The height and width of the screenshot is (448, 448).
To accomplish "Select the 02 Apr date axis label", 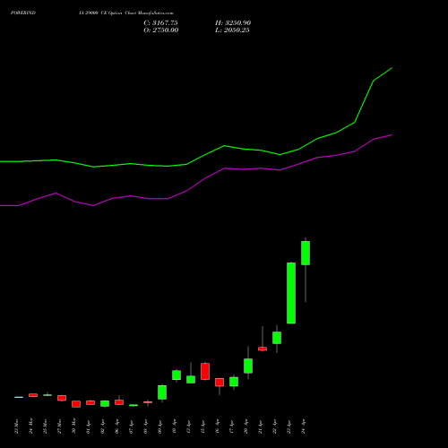I will [103, 426].
